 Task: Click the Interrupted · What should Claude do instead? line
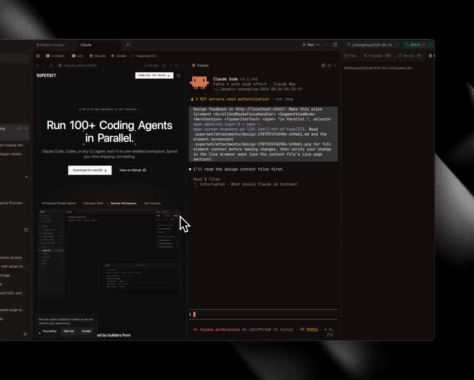[249, 184]
